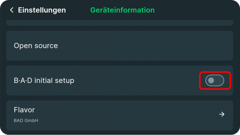Viewport: 240px width, 135px height.
Task: Click the Einstellungen text in header
Action: [42, 10]
